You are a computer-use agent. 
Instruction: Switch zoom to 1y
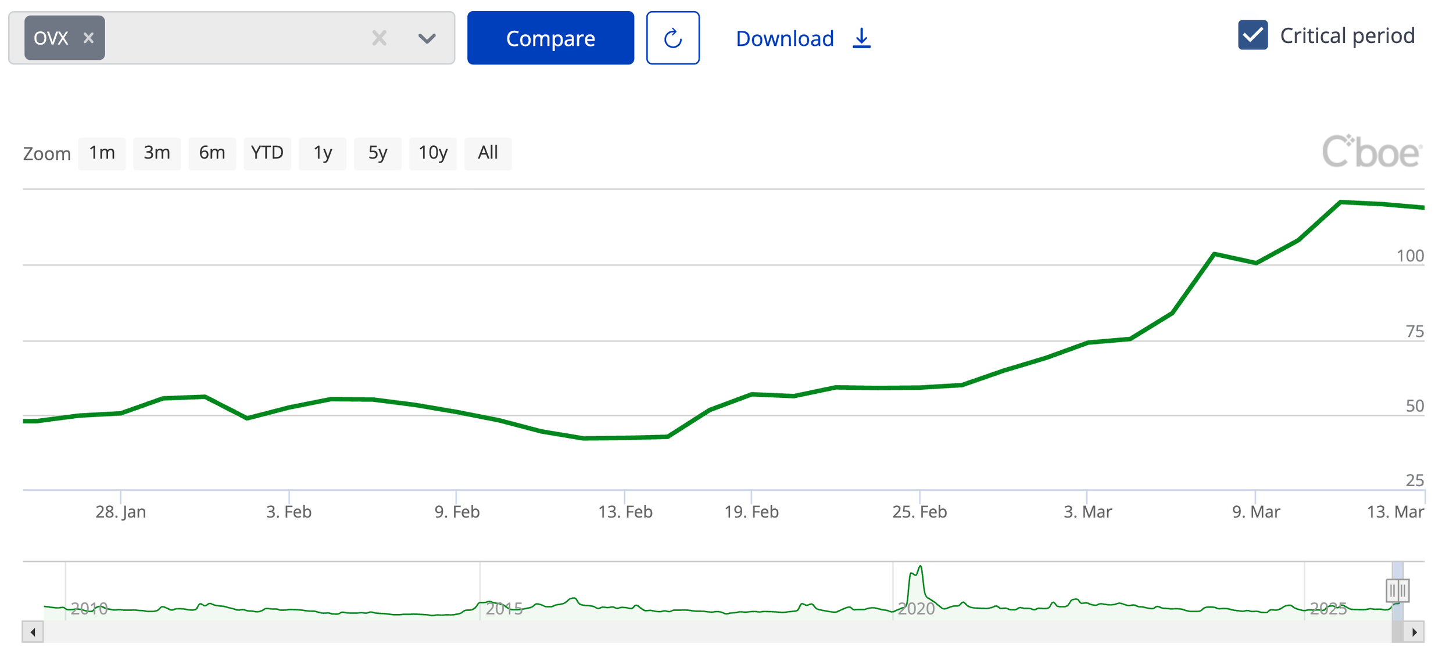click(323, 153)
